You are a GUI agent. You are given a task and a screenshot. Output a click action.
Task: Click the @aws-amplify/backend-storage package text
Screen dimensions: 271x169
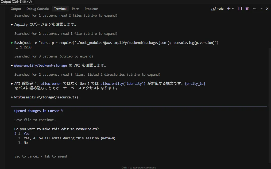(x=41, y=66)
